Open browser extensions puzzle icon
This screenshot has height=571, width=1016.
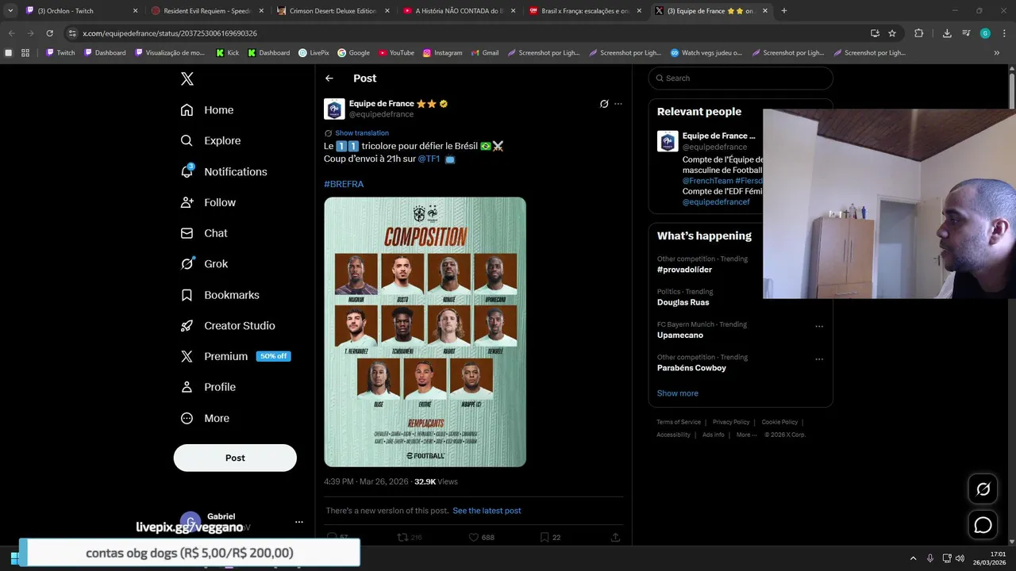pos(919,33)
